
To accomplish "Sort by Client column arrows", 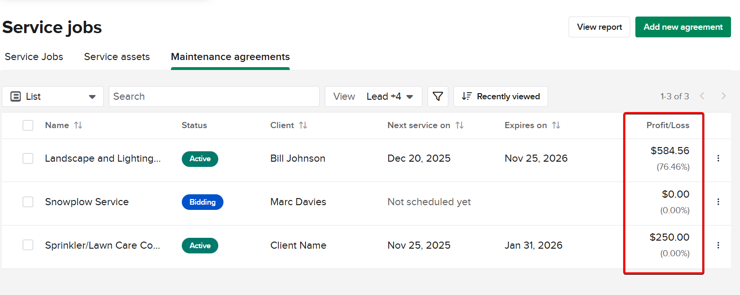I will [x=303, y=125].
